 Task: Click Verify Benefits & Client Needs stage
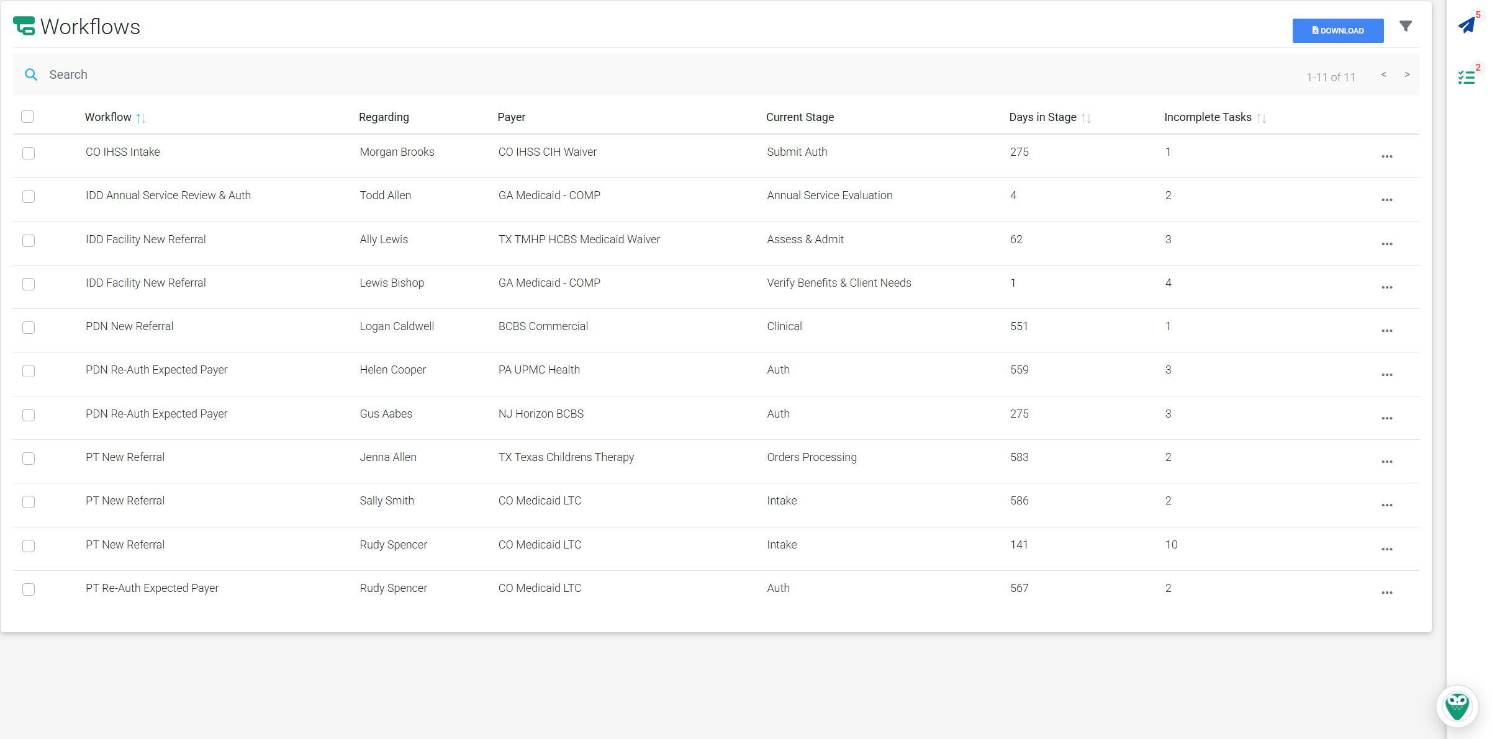[x=839, y=283]
